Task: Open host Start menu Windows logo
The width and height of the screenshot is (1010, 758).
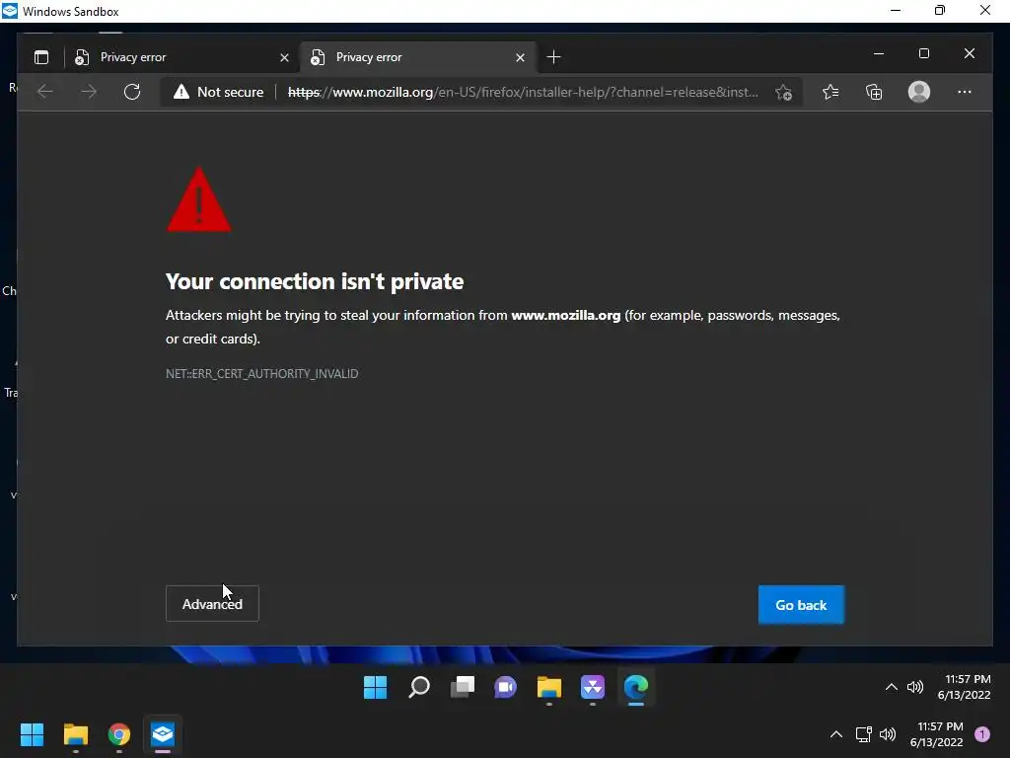Action: [32, 734]
